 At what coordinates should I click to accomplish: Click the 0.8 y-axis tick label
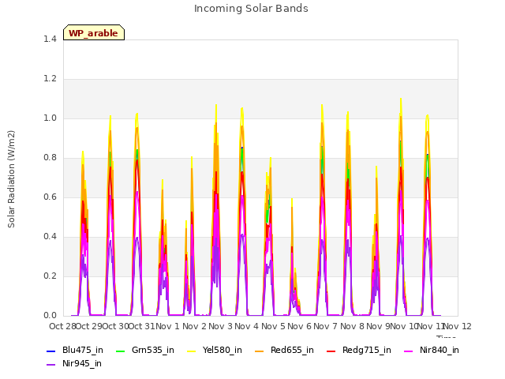point(50,158)
